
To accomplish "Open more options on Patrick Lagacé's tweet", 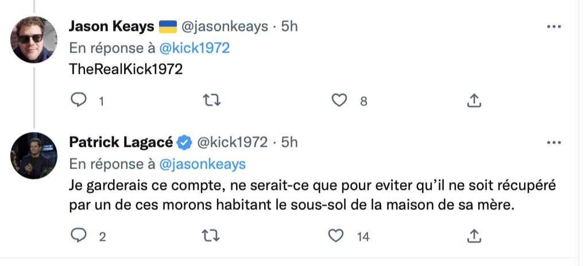I will pyautogui.click(x=554, y=142).
